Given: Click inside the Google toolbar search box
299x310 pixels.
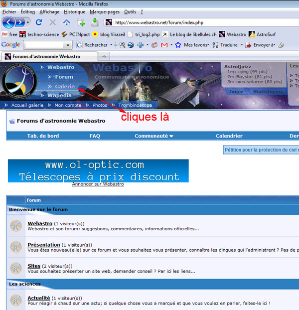Looking at the screenshot, I should 44,45.
